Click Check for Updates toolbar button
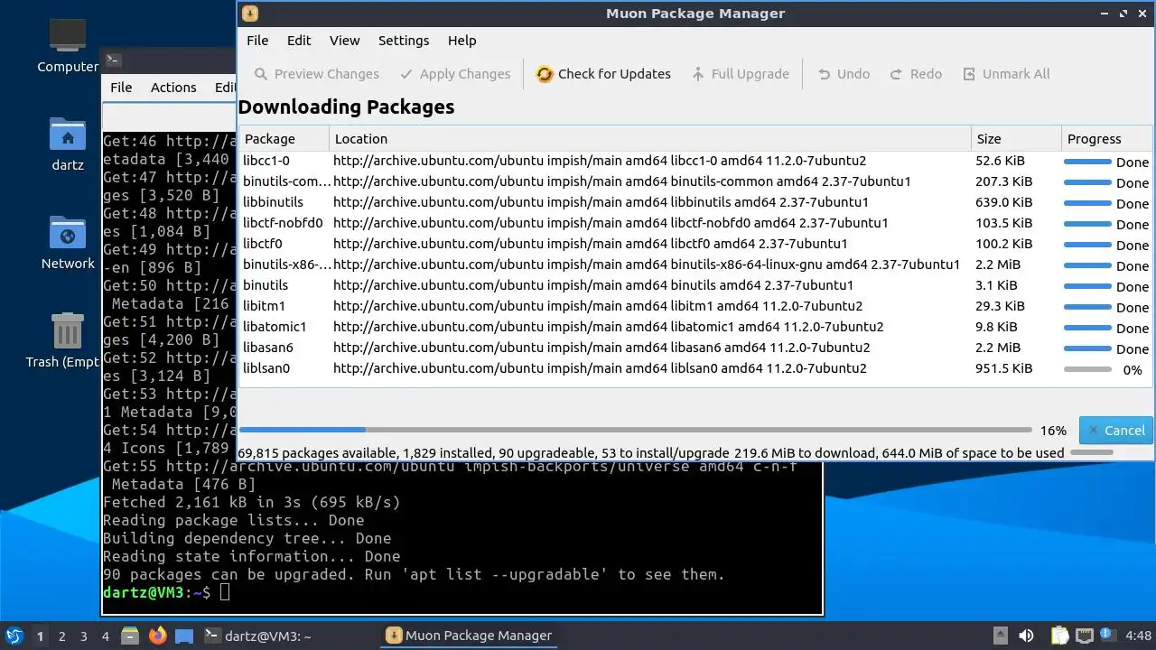The height and width of the screenshot is (650, 1156). coord(602,74)
